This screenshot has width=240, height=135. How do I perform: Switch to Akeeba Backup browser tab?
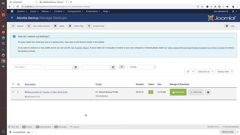(53, 2)
